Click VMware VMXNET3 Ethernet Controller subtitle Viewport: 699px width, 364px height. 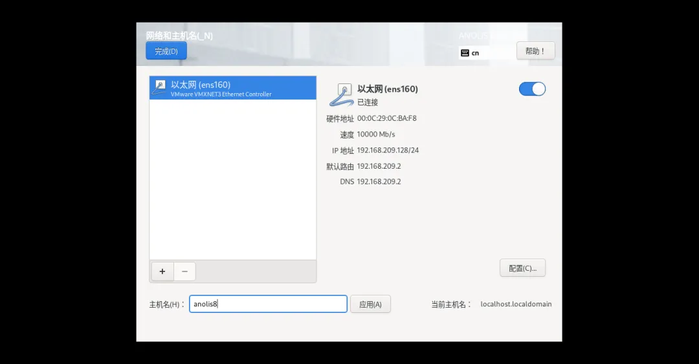click(221, 94)
